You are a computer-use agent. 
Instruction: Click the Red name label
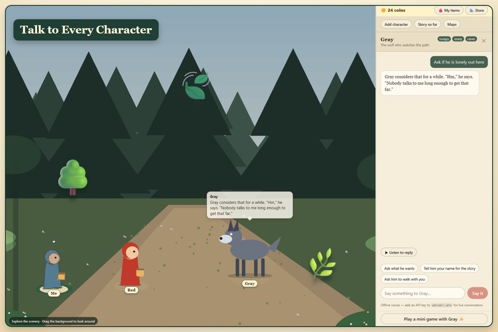coord(131,290)
